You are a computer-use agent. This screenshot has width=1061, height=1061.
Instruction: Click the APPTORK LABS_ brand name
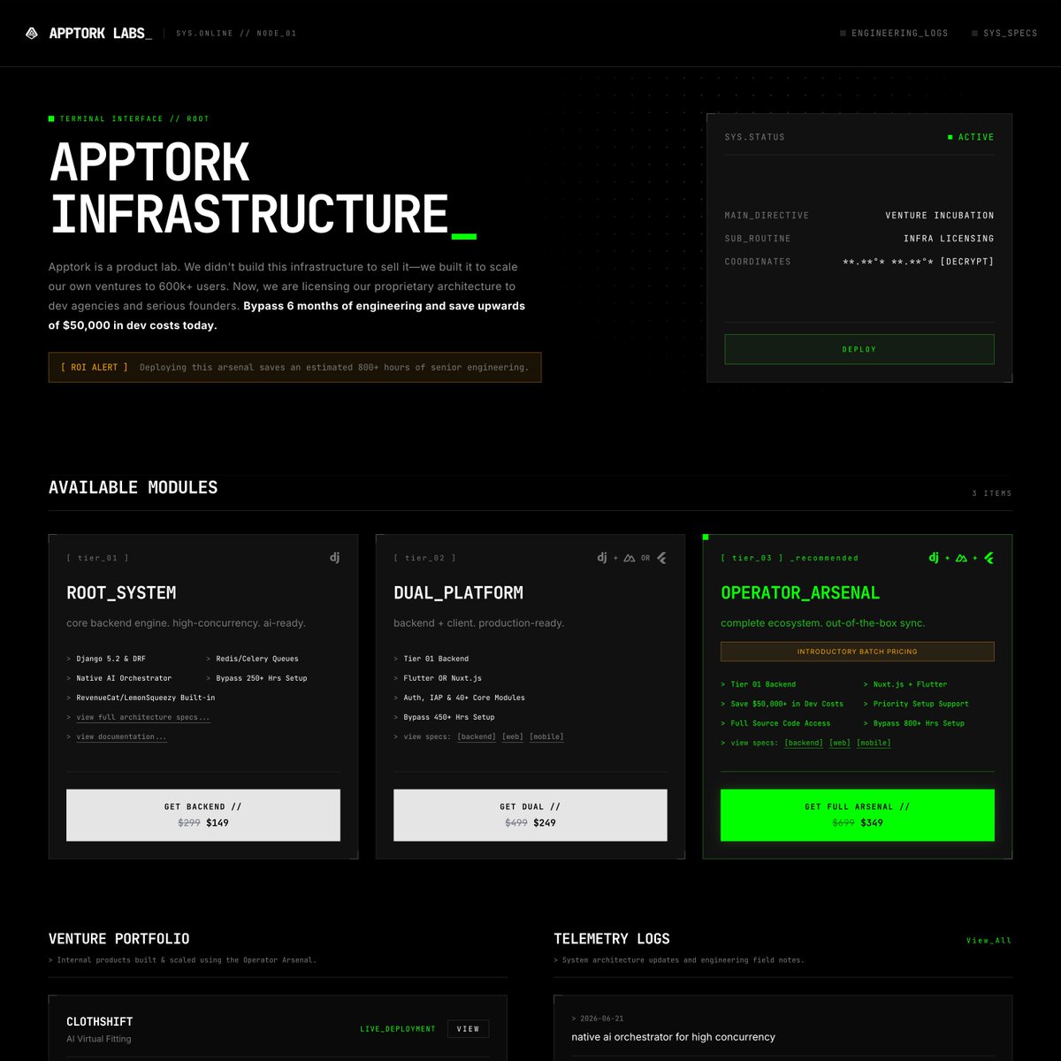point(101,34)
